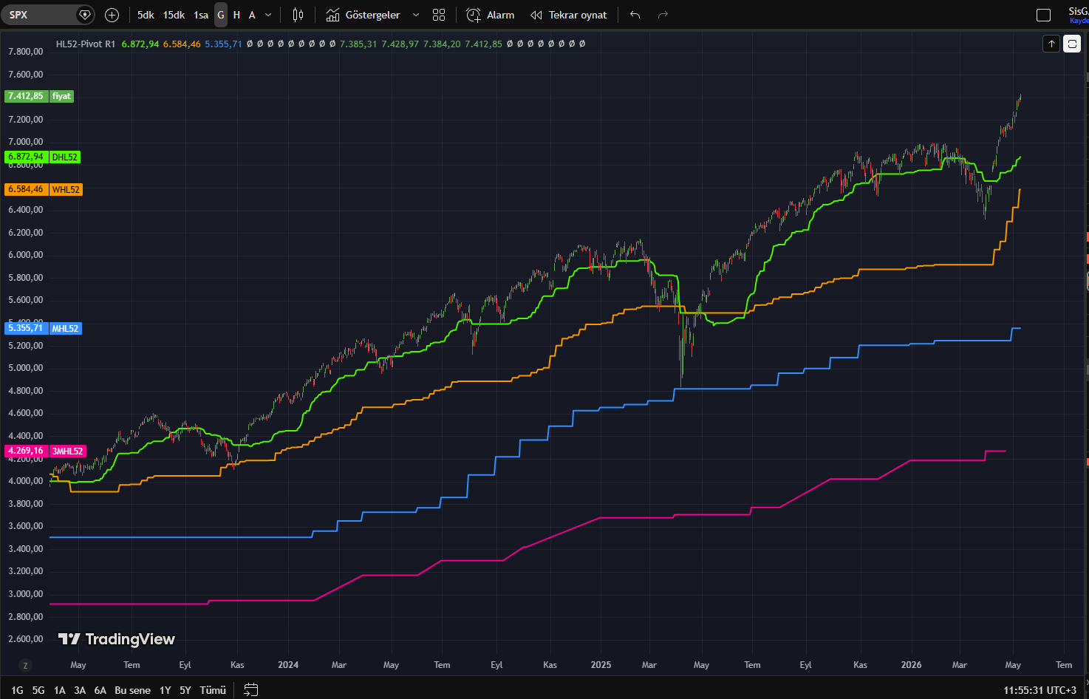Click the blue MHL52 5.355,71 label
Image resolution: width=1089 pixels, height=699 pixels.
point(44,328)
